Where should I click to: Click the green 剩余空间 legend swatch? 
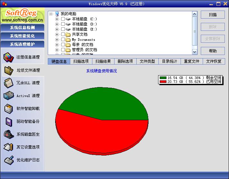163,78
